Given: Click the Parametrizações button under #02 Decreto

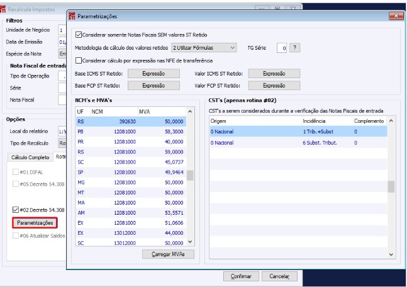Looking at the screenshot, I should pyautogui.click(x=35, y=223).
